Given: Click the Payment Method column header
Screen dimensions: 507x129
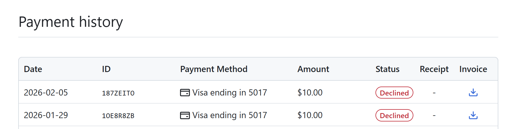Looking at the screenshot, I should [214, 69].
